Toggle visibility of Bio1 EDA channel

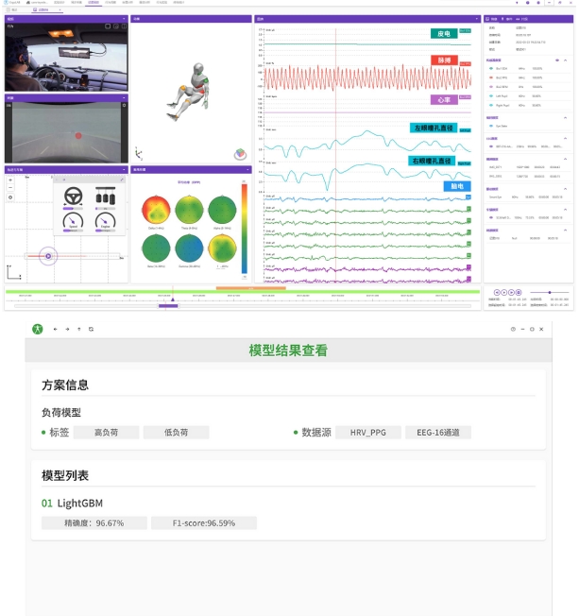click(x=491, y=68)
